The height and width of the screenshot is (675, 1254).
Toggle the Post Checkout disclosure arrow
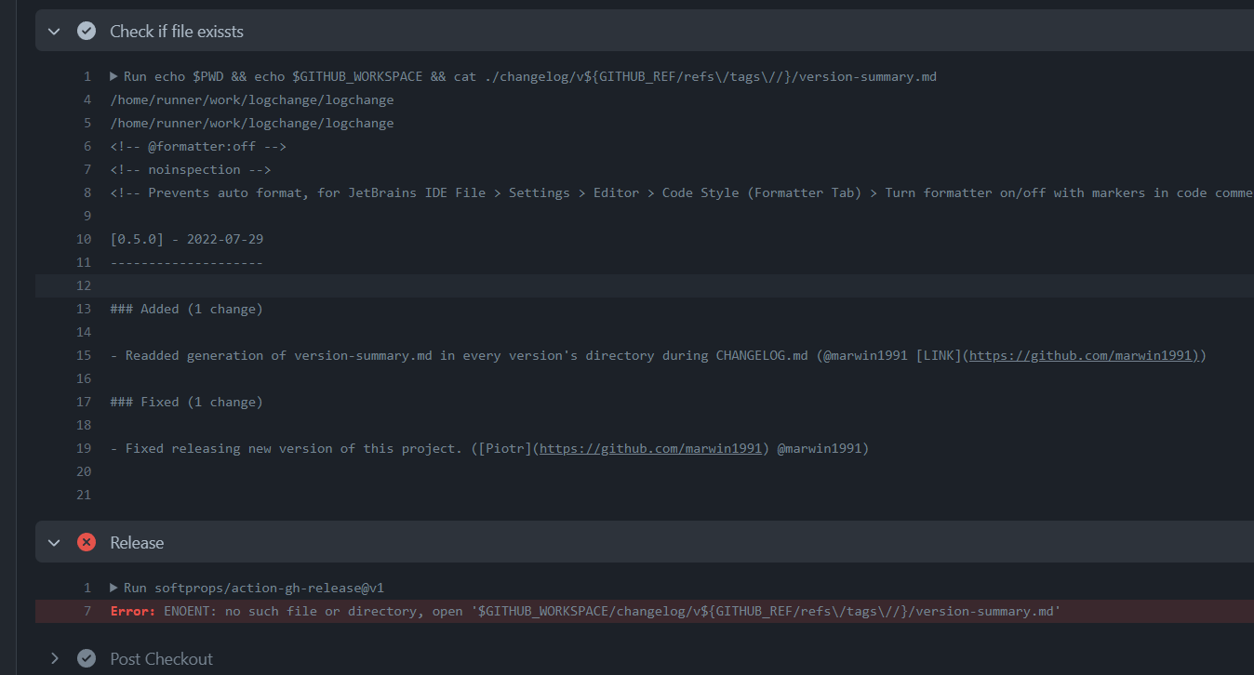[x=54, y=658]
